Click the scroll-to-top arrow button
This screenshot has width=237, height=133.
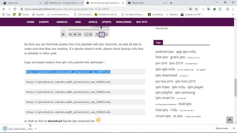[230, 120]
